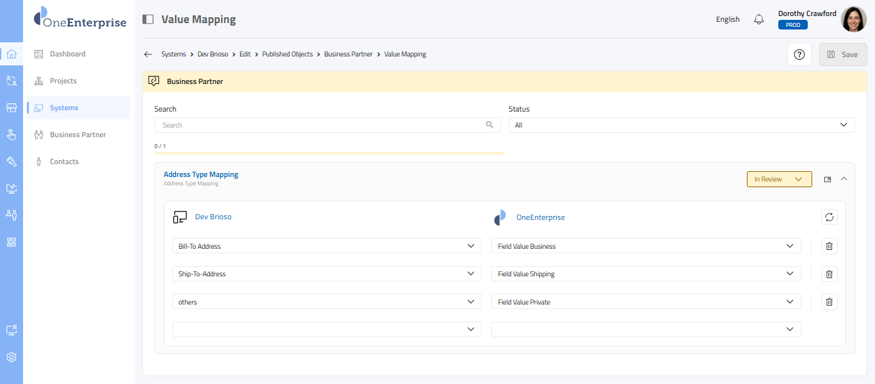Open the Address Type Mapping popout icon
This screenshot has width=875, height=384.
coord(828,179)
